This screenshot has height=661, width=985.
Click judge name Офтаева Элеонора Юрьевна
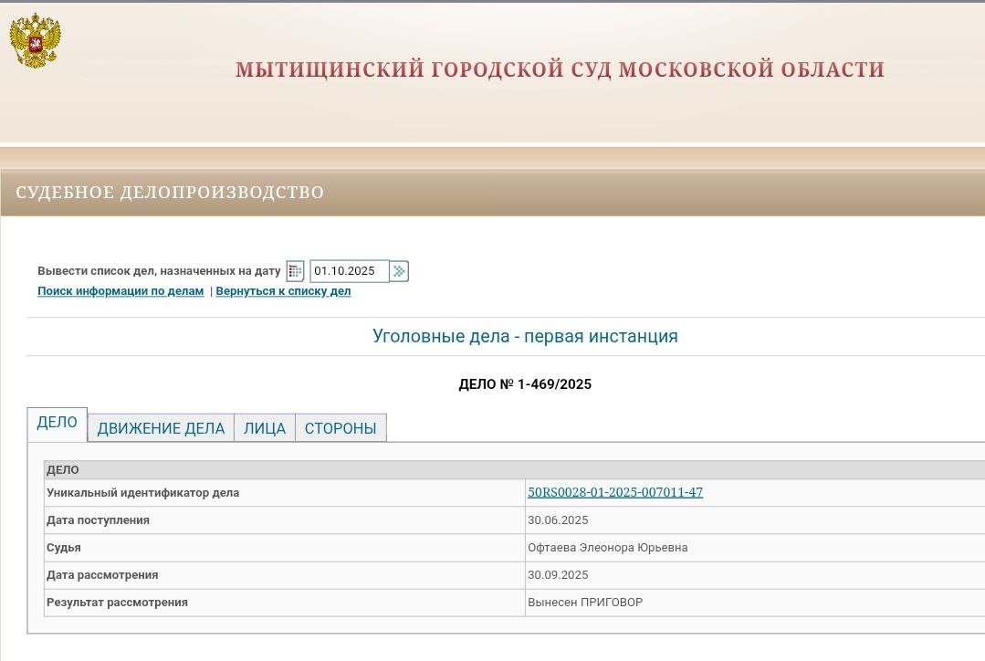pyautogui.click(x=607, y=548)
